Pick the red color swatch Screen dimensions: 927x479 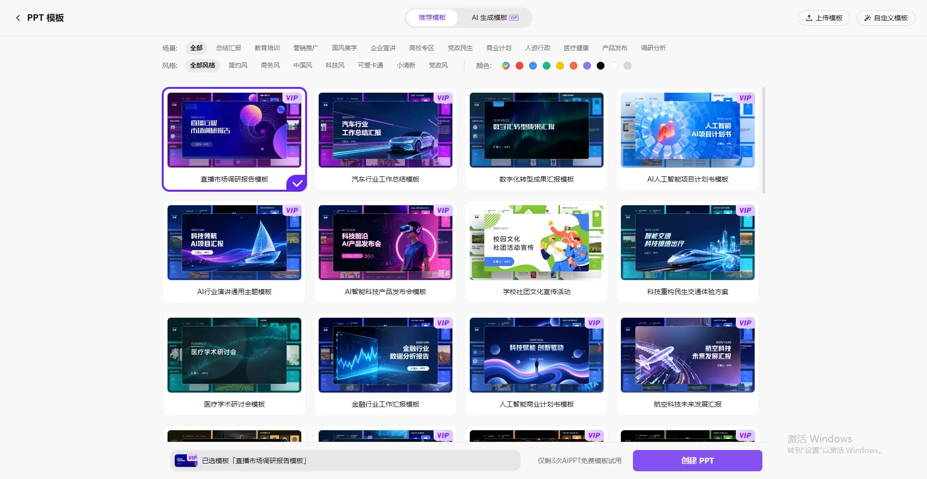(520, 66)
